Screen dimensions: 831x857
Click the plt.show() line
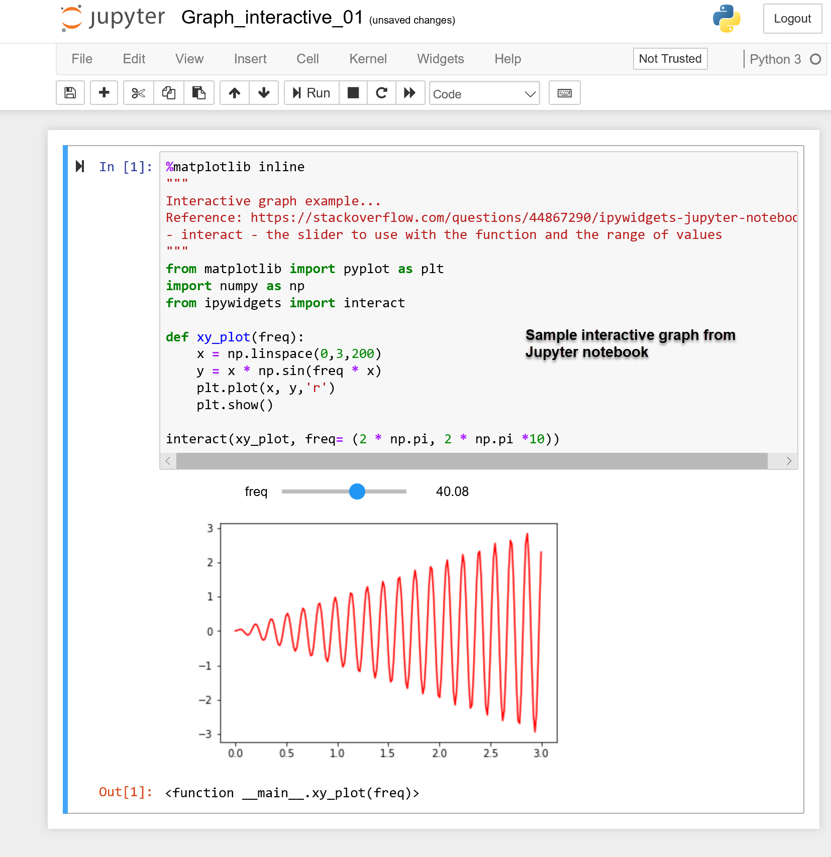coord(235,405)
